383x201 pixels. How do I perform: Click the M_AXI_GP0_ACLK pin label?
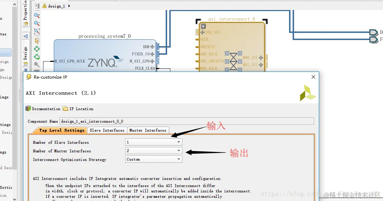pyautogui.click(x=70, y=61)
